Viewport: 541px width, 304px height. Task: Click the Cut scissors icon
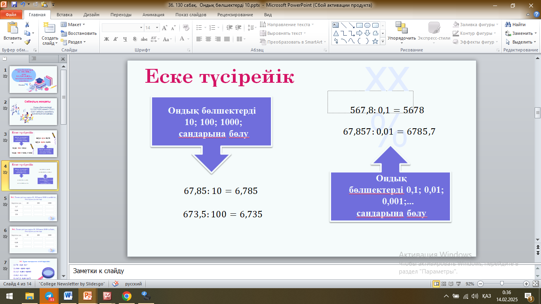coord(27,25)
